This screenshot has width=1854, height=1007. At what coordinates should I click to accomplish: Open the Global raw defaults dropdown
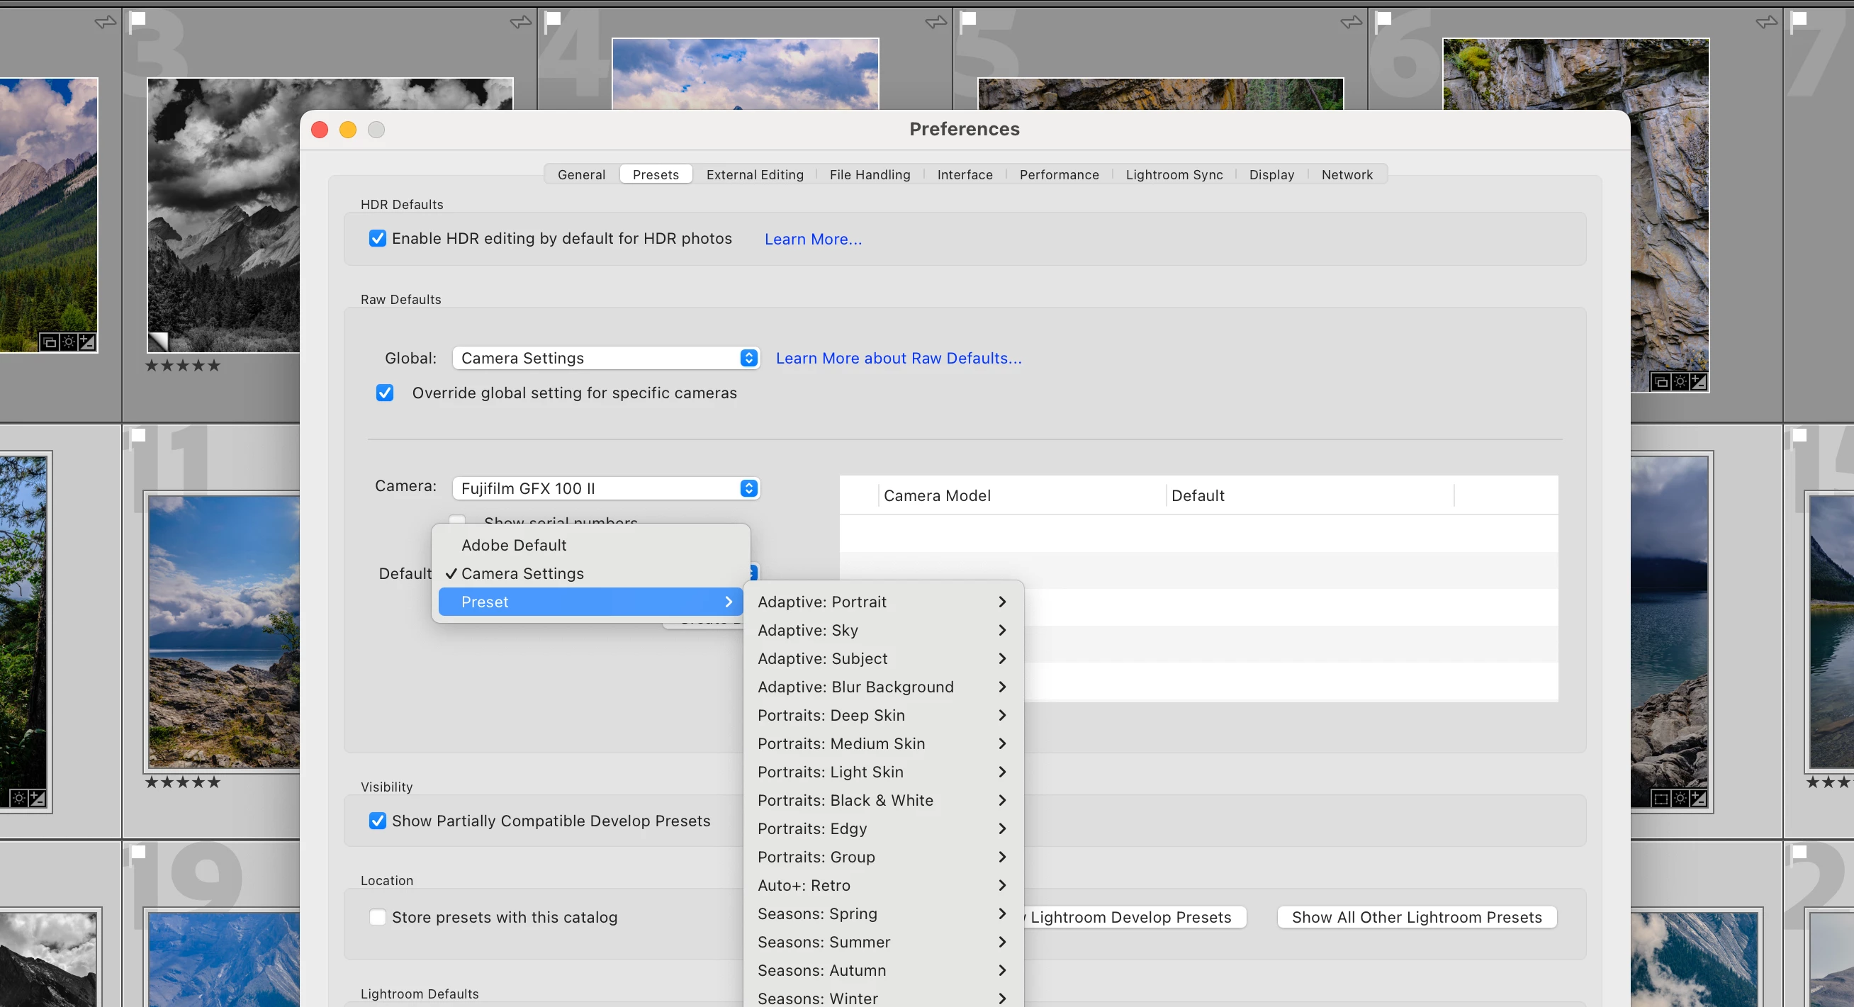click(606, 358)
